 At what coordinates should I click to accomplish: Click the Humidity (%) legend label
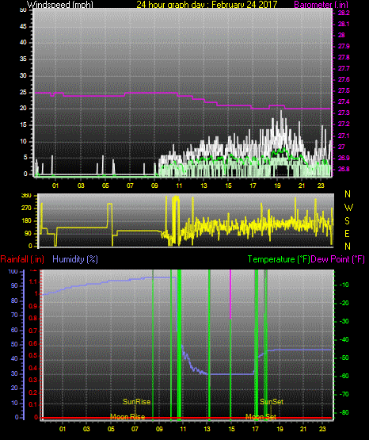pos(75,259)
